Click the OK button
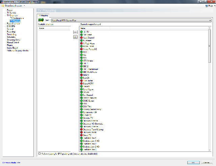Viewport: 216px width, 166px height. [x=193, y=163]
